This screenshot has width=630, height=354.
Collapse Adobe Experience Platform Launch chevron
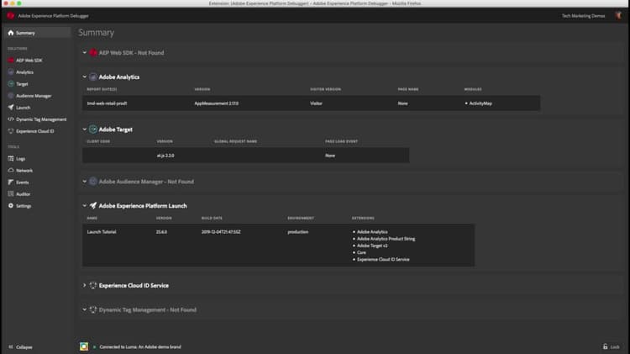84,205
